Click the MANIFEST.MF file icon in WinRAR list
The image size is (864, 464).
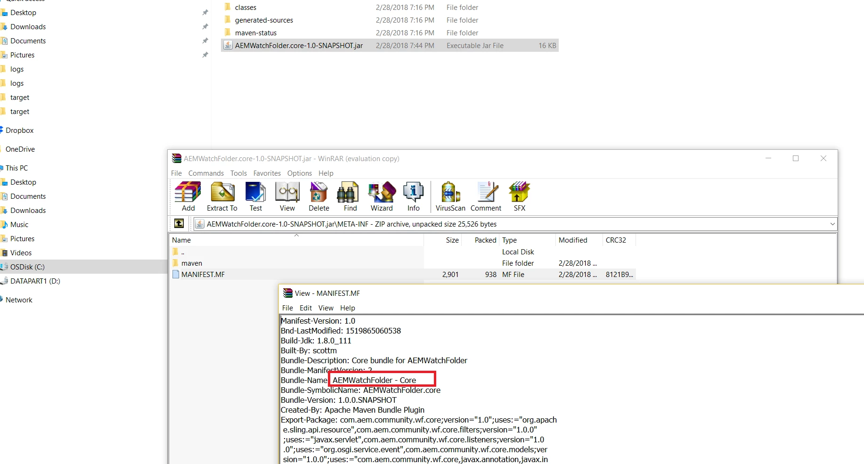click(176, 274)
